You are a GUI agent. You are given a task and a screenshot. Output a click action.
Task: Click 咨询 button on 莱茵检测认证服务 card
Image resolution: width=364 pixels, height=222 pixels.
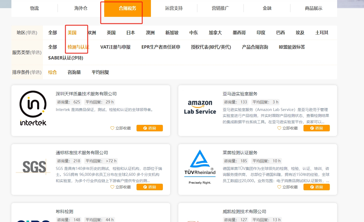[x=316, y=187]
